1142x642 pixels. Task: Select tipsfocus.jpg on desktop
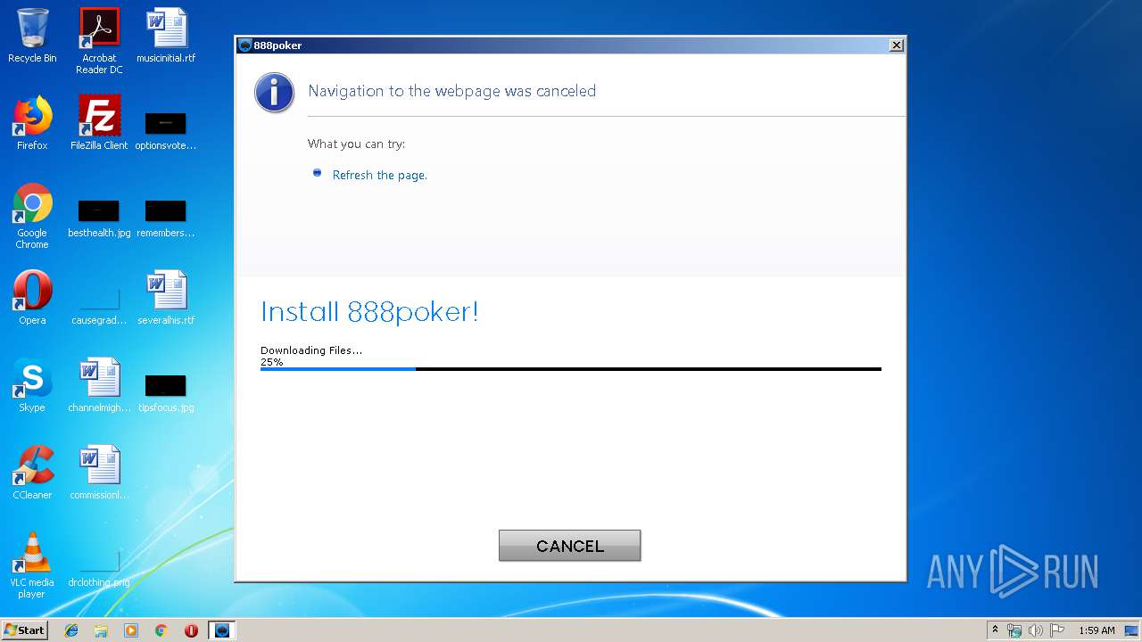[x=166, y=393]
